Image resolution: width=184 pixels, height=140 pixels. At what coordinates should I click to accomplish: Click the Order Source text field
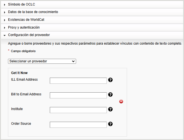point(78,125)
